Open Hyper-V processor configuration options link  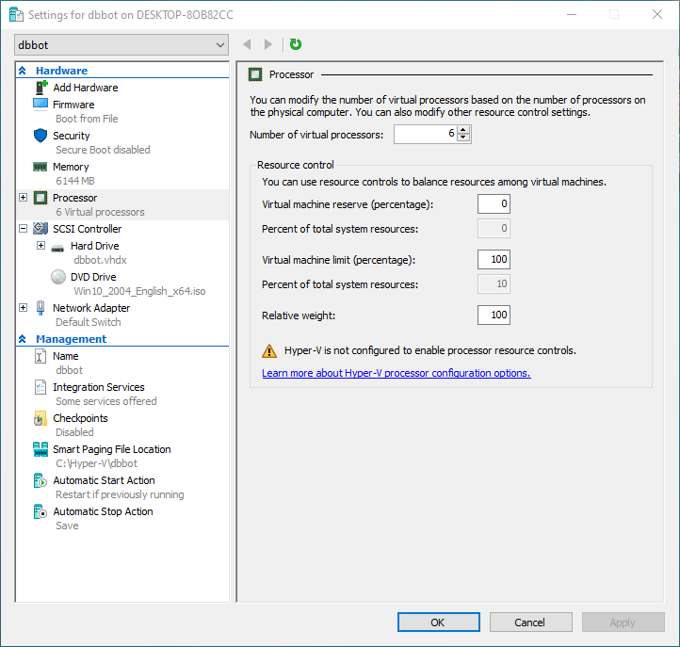point(396,373)
